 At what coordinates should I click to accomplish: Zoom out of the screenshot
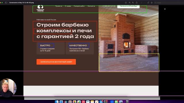[x=130, y=3]
